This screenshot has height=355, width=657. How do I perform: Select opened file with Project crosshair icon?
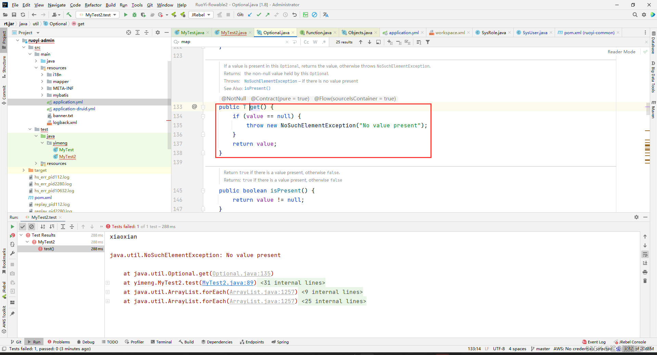129,32
